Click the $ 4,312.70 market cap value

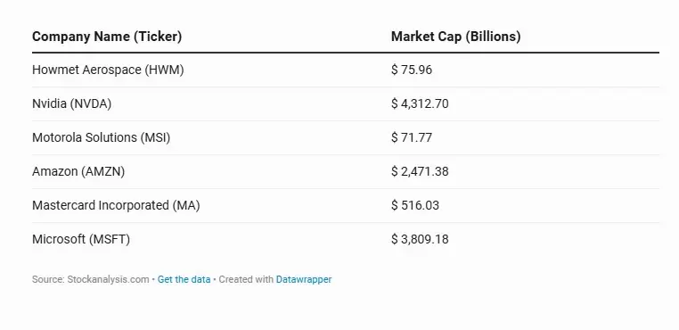(420, 103)
